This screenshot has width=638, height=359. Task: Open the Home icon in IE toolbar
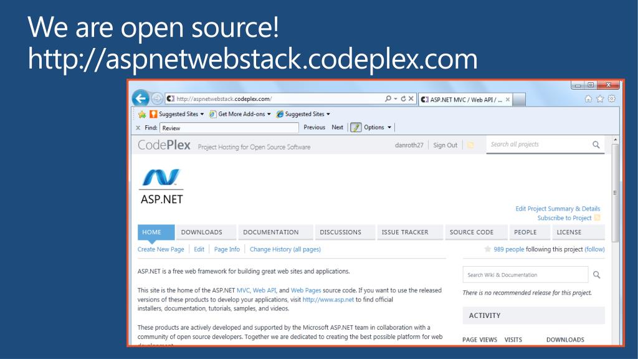click(588, 98)
